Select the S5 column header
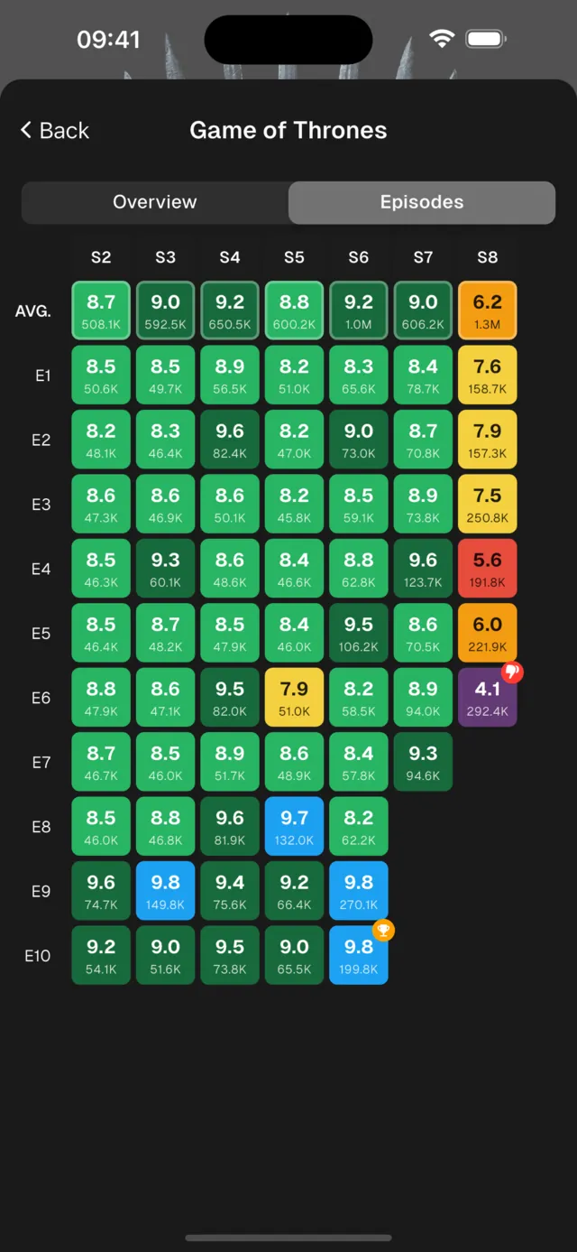Screen dimensions: 577x1252 coord(294,257)
